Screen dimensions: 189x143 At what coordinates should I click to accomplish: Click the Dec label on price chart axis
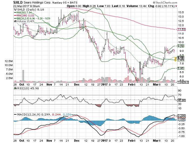[77, 84]
